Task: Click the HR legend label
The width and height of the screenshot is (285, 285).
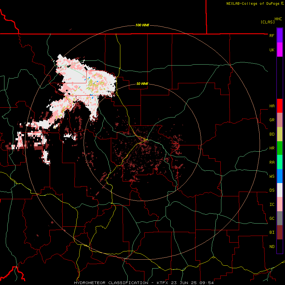Action: [x=272, y=148]
